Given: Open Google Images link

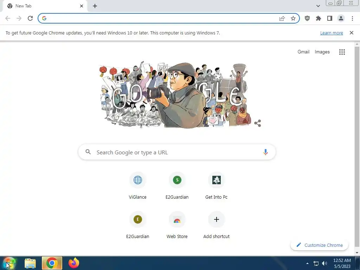Looking at the screenshot, I should tap(322, 52).
